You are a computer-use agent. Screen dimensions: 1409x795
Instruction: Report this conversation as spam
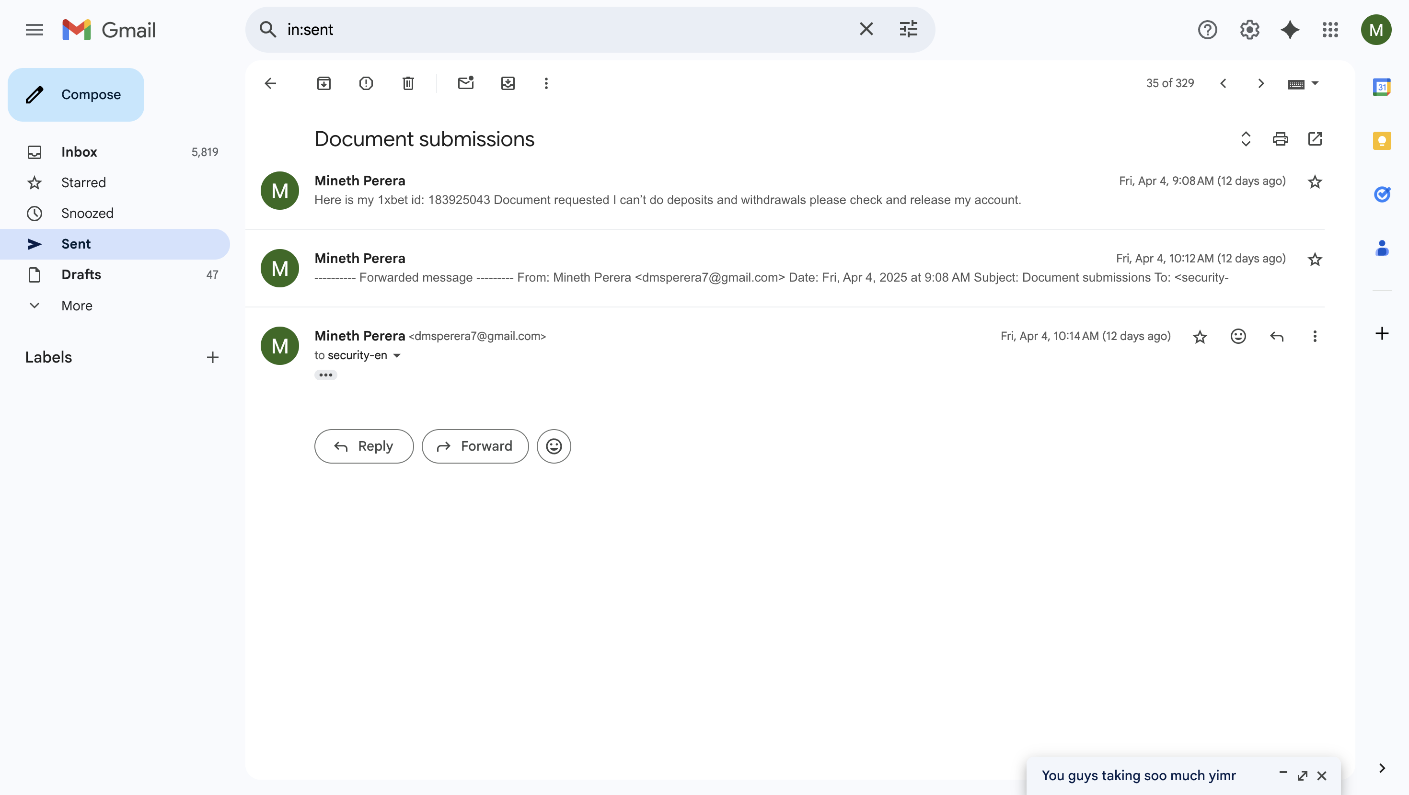(366, 83)
